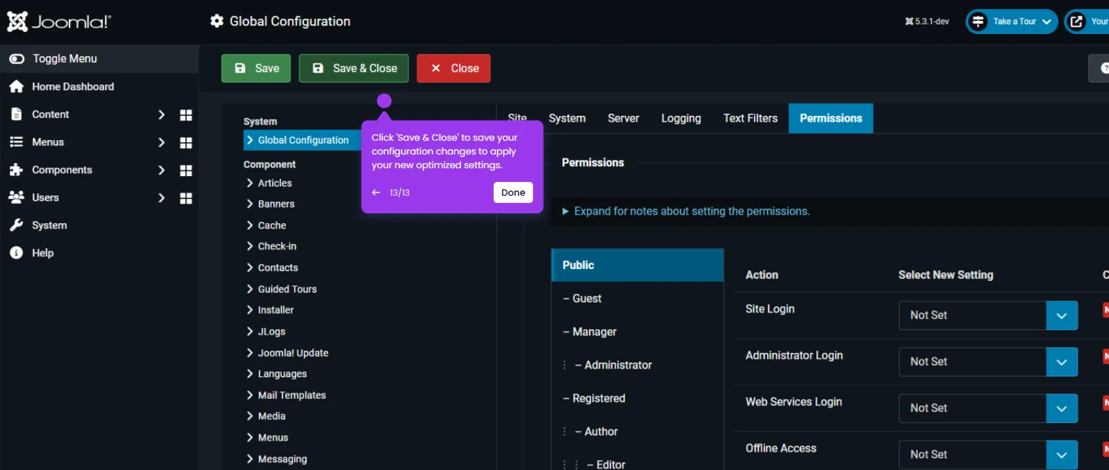Click the Global Configuration gear icon
Viewport: 1109px width, 470px height.
[217, 21]
